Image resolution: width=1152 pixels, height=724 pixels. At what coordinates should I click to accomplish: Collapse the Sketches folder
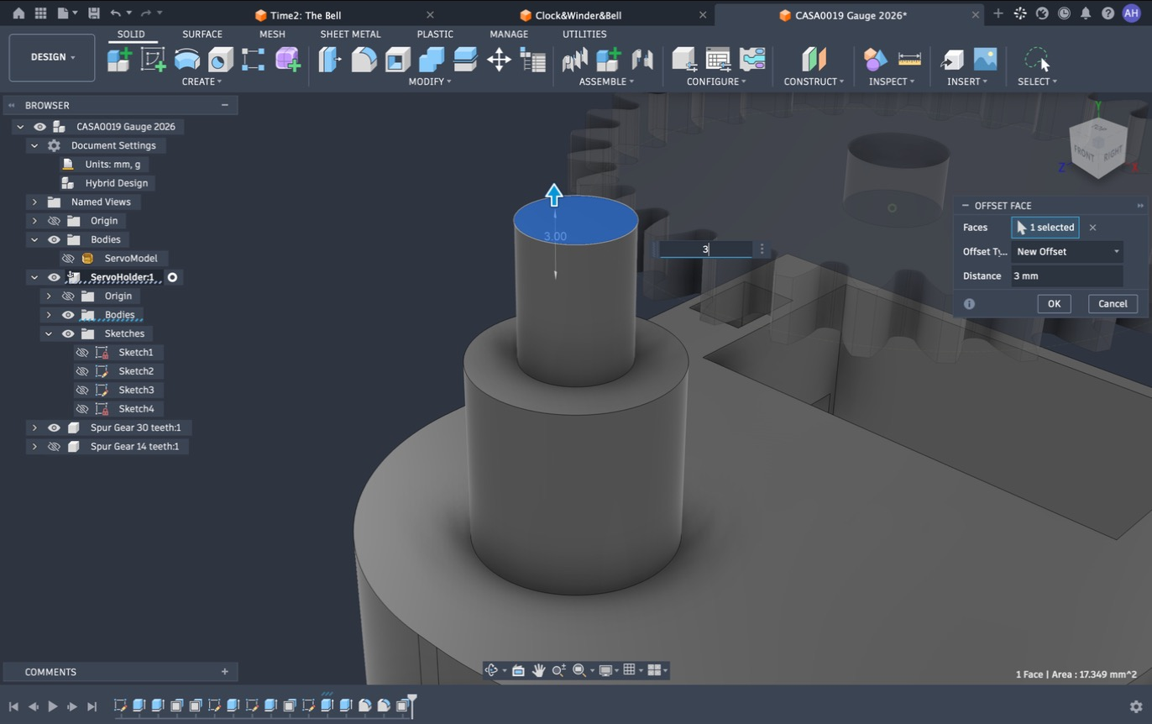click(x=49, y=333)
